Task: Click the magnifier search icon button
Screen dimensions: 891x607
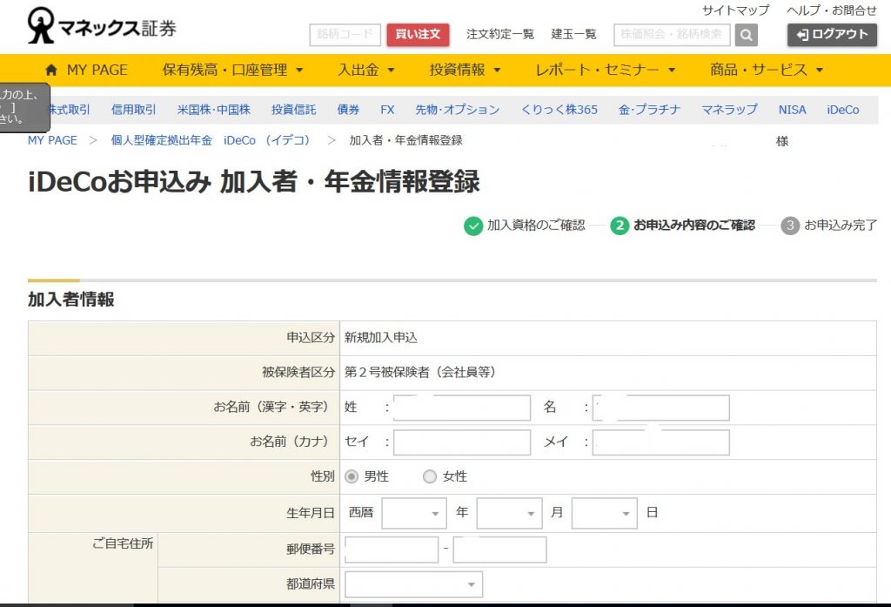Action: (746, 36)
